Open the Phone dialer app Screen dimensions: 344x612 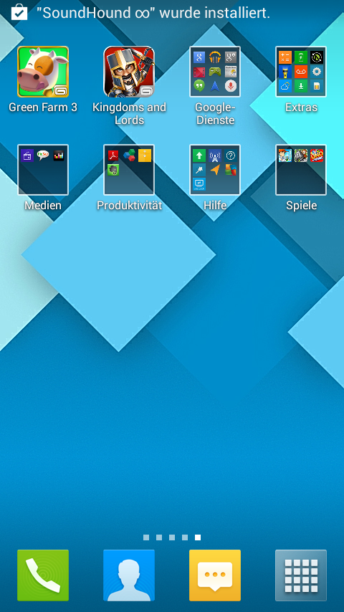pos(43,575)
